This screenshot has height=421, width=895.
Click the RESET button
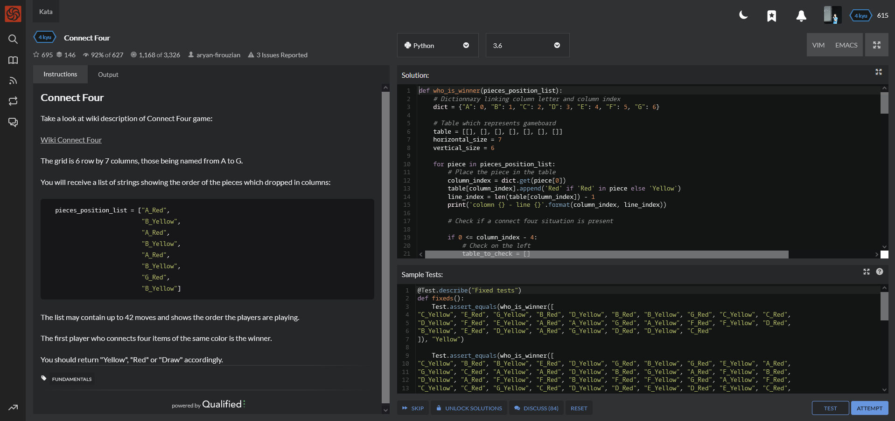pyautogui.click(x=579, y=408)
